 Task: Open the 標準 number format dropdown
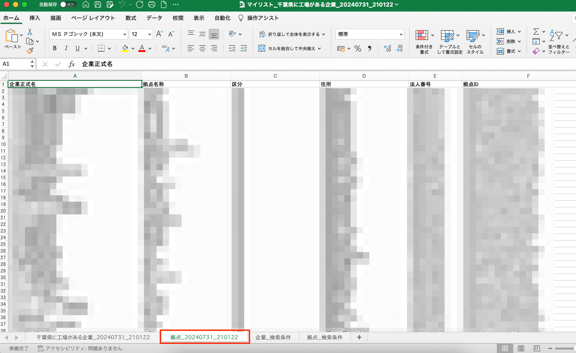[x=401, y=34]
